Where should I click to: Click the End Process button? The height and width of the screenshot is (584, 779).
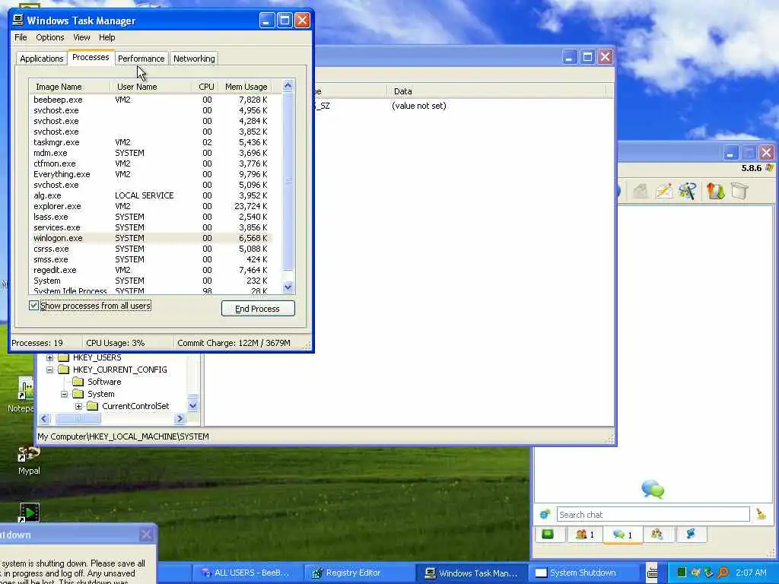(x=258, y=309)
